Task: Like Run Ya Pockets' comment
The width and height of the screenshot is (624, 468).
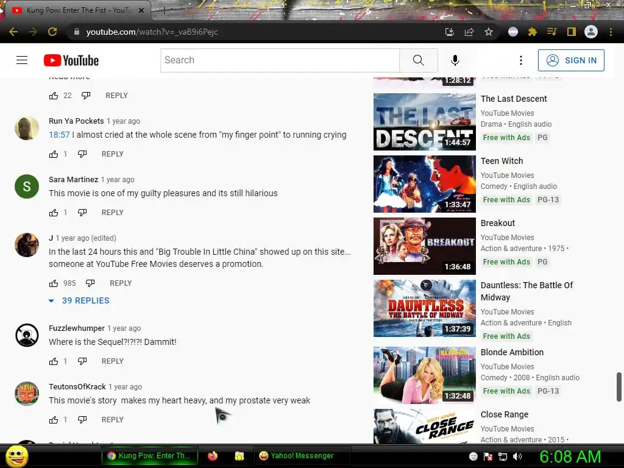Action: pos(54,154)
